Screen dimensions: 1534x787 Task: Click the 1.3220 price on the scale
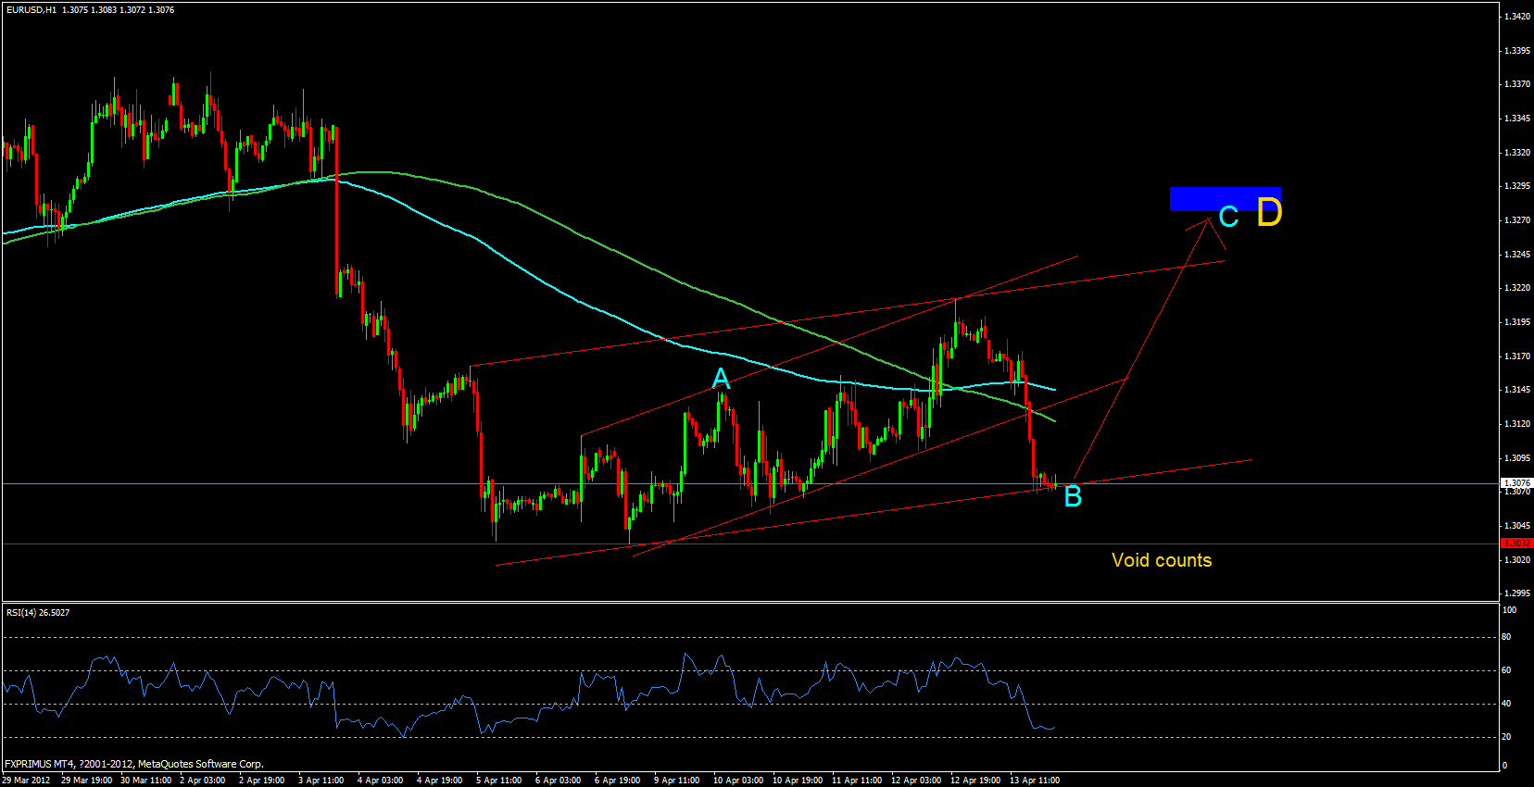point(1516,288)
